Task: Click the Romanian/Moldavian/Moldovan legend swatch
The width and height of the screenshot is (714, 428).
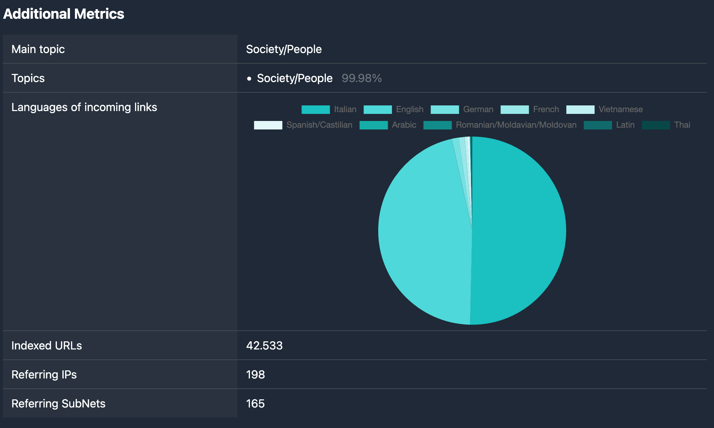Action: pyautogui.click(x=437, y=125)
